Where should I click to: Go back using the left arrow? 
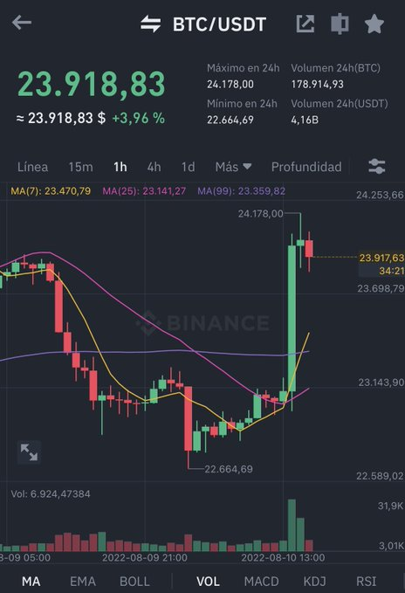pyautogui.click(x=22, y=23)
